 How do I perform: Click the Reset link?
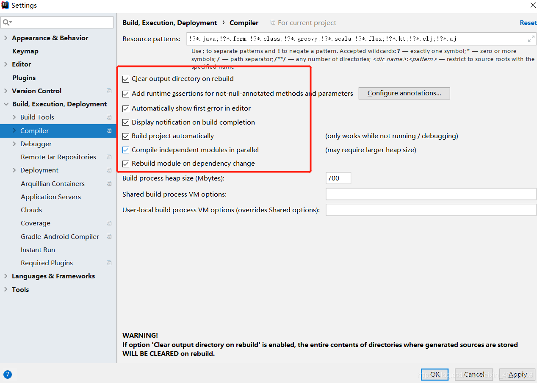tap(528, 22)
